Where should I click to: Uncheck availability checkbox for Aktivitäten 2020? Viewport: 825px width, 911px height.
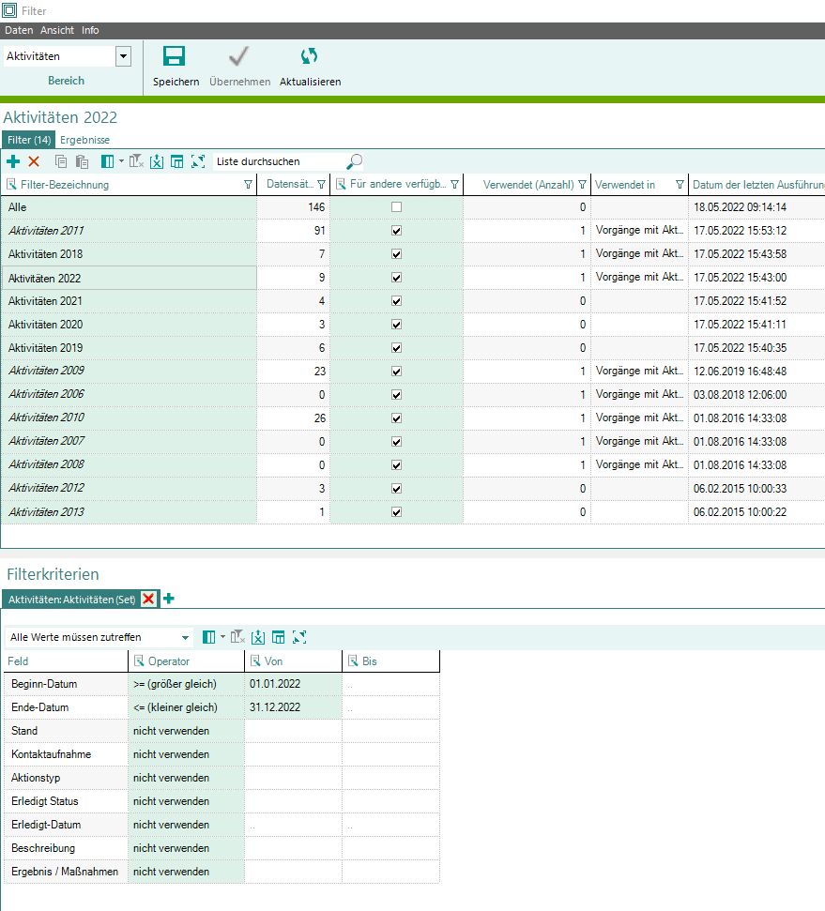pyautogui.click(x=396, y=325)
